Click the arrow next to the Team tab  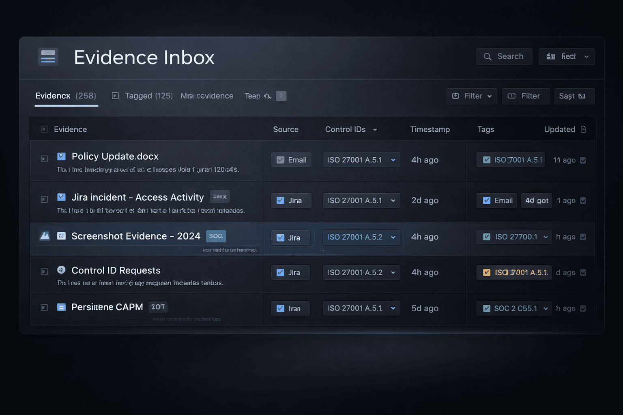[x=281, y=96]
